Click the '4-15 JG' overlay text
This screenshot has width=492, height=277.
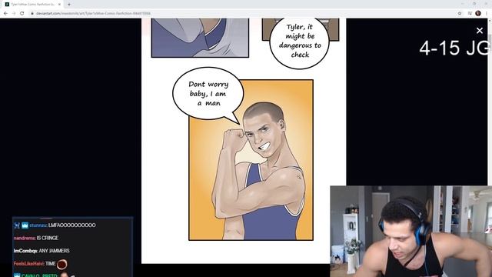[454, 48]
